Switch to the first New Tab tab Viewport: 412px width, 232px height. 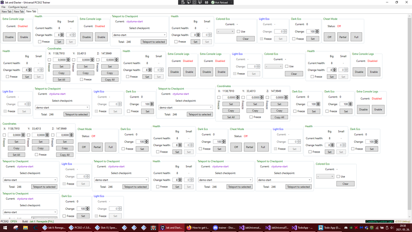coord(7,11)
